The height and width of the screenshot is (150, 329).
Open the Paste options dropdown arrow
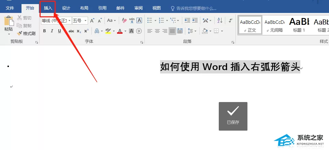(x=9, y=34)
